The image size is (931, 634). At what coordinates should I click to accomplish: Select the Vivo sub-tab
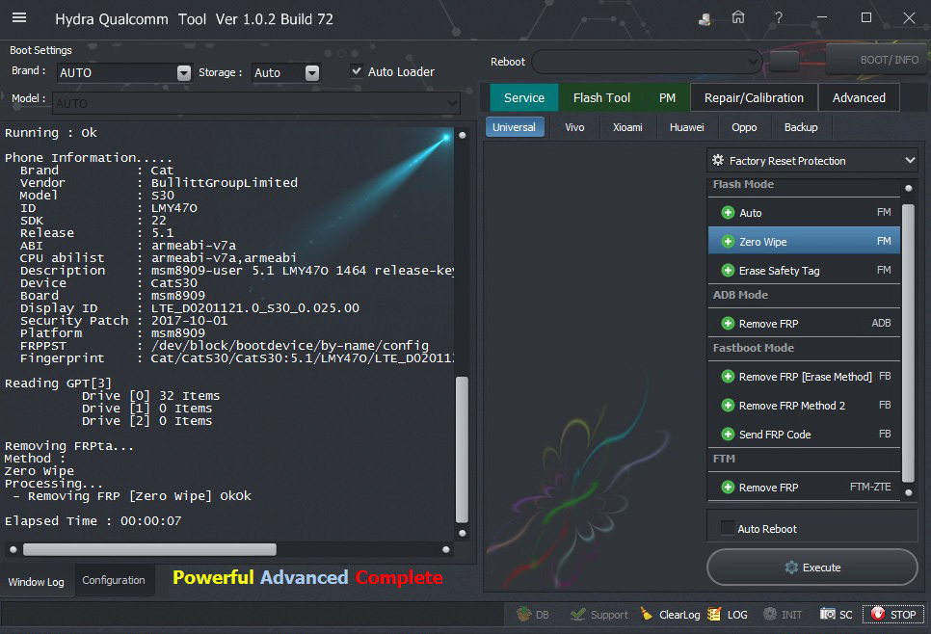(574, 127)
